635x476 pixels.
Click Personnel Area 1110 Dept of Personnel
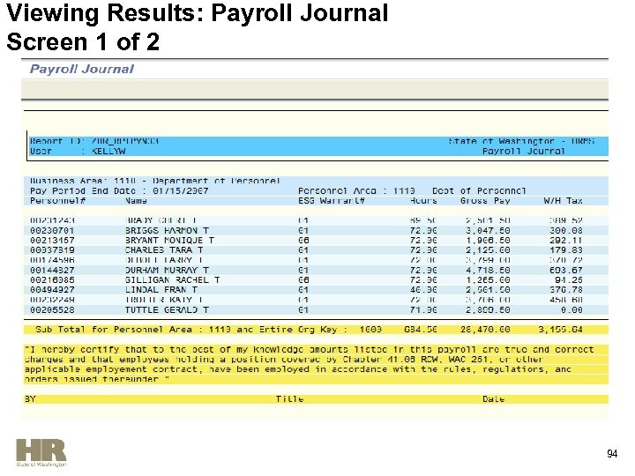(412, 190)
